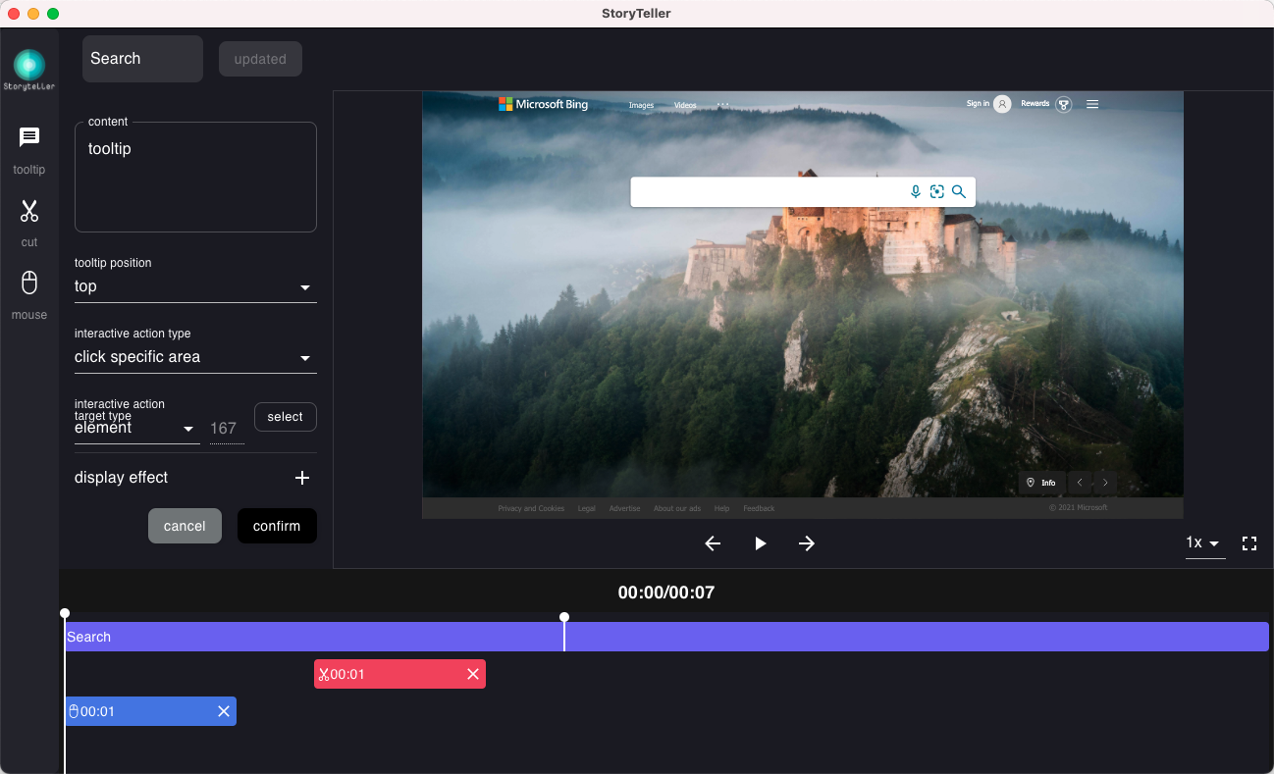Viewport: 1274px width, 774px height.
Task: Click the Sign in avatar icon
Action: pos(1002,104)
